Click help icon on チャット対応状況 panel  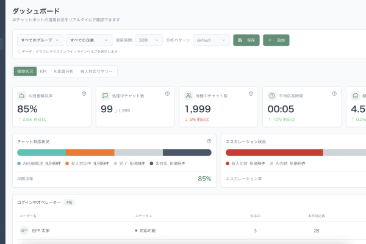click(209, 142)
